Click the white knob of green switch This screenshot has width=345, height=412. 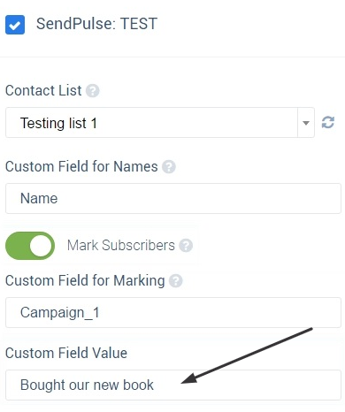(41, 246)
